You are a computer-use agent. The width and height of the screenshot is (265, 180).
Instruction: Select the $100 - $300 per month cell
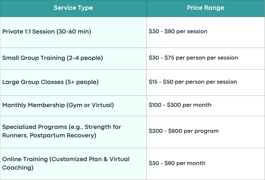(x=205, y=106)
